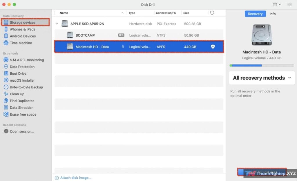Open the Android Devices section
Image resolution: width=297 pixels, height=181 pixels.
pos(23,36)
